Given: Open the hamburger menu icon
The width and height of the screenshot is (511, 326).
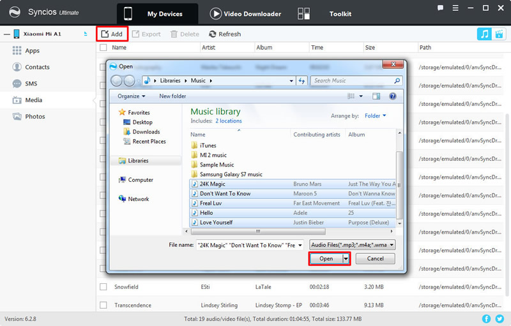Looking at the screenshot, I should [455, 8].
